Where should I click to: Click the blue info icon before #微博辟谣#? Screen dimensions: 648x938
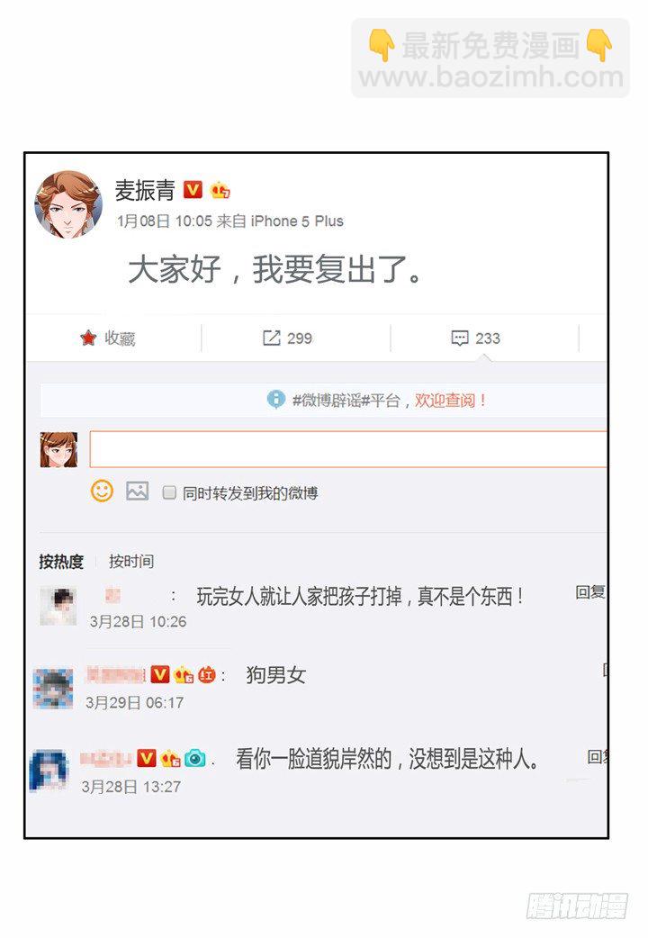275,399
